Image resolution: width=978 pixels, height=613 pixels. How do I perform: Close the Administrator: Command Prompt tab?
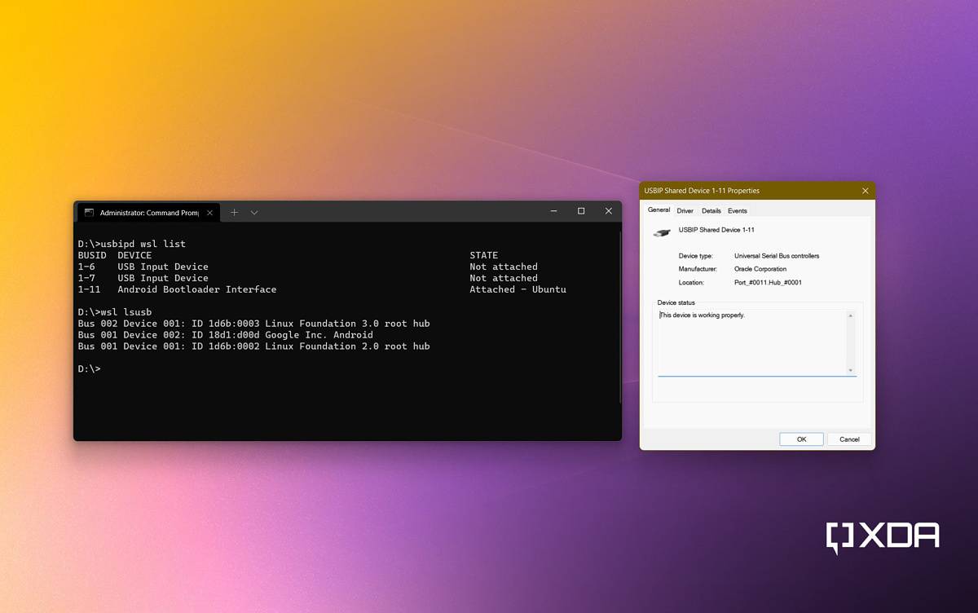click(x=209, y=213)
